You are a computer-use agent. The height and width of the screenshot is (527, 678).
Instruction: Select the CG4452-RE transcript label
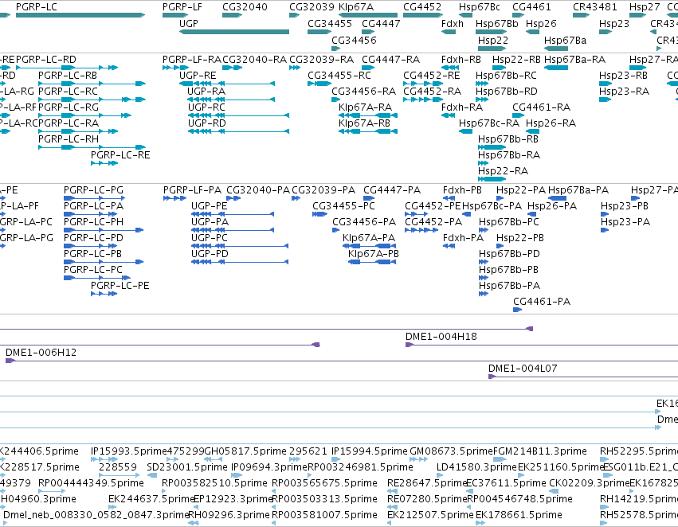(432, 75)
